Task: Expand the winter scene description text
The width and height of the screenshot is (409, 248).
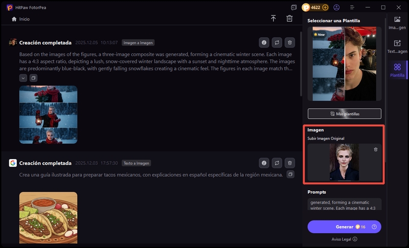Action: click(x=23, y=78)
